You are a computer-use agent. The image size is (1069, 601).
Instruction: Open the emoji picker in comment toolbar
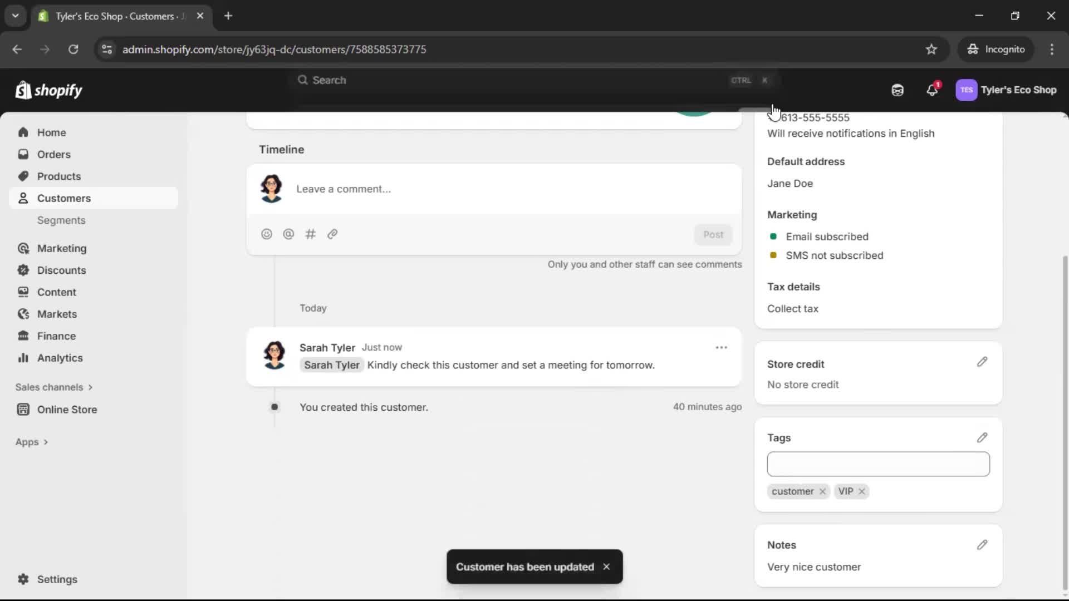click(267, 234)
